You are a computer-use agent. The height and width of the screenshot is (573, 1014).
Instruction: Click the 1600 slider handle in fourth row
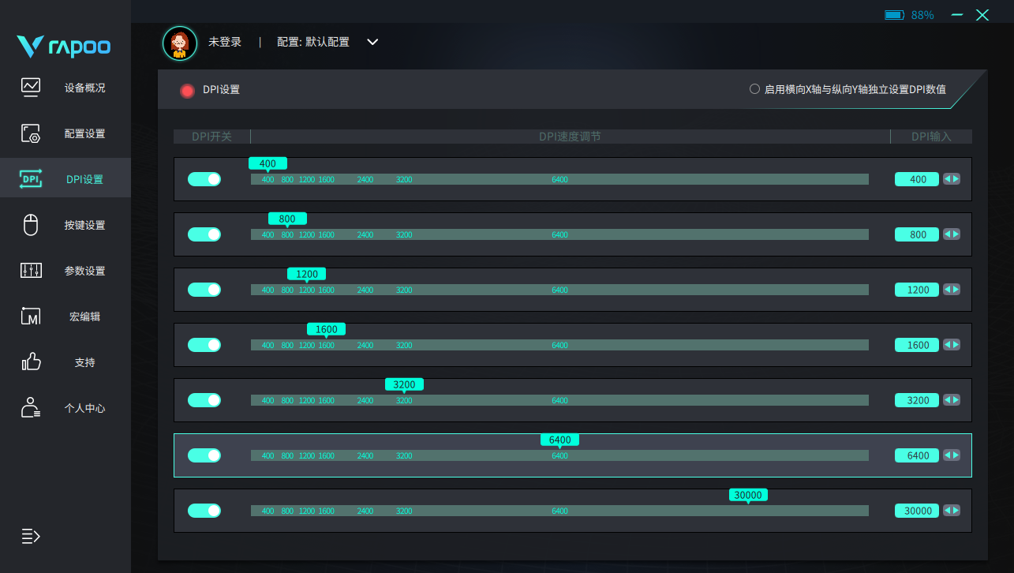point(327,330)
